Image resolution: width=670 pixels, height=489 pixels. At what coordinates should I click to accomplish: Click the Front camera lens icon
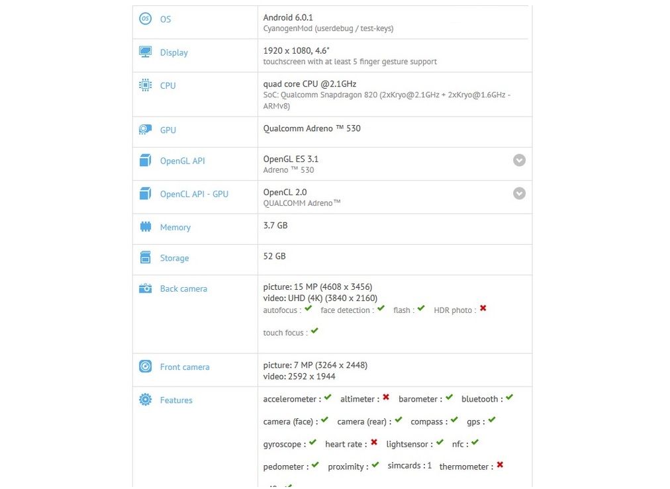tap(145, 367)
